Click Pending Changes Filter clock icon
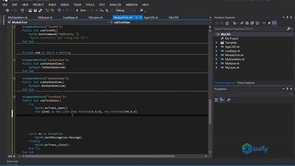The image size is (295, 166). 234,23
